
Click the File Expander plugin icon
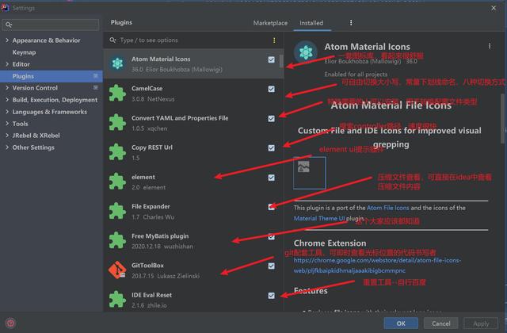pyautogui.click(x=117, y=211)
